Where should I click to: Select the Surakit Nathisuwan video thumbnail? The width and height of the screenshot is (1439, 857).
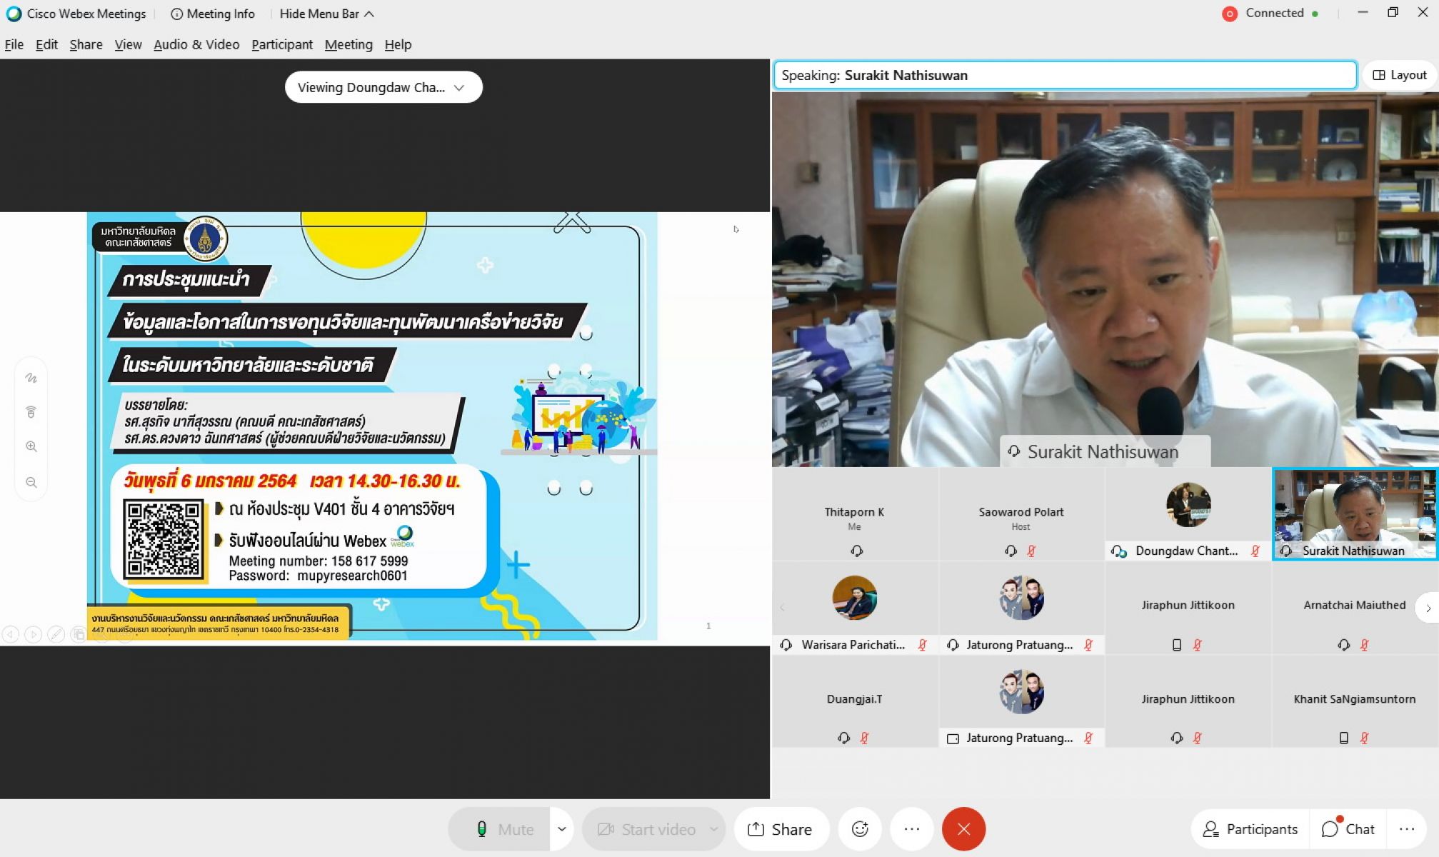(x=1355, y=513)
